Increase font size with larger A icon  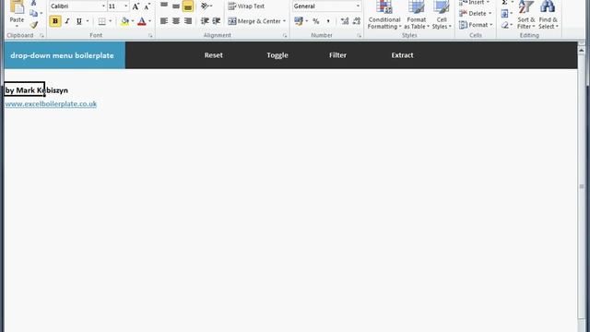point(136,6)
